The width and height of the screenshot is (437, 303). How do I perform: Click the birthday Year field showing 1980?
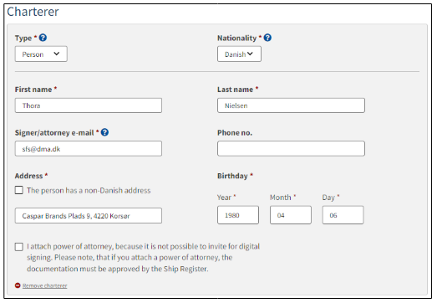click(238, 215)
